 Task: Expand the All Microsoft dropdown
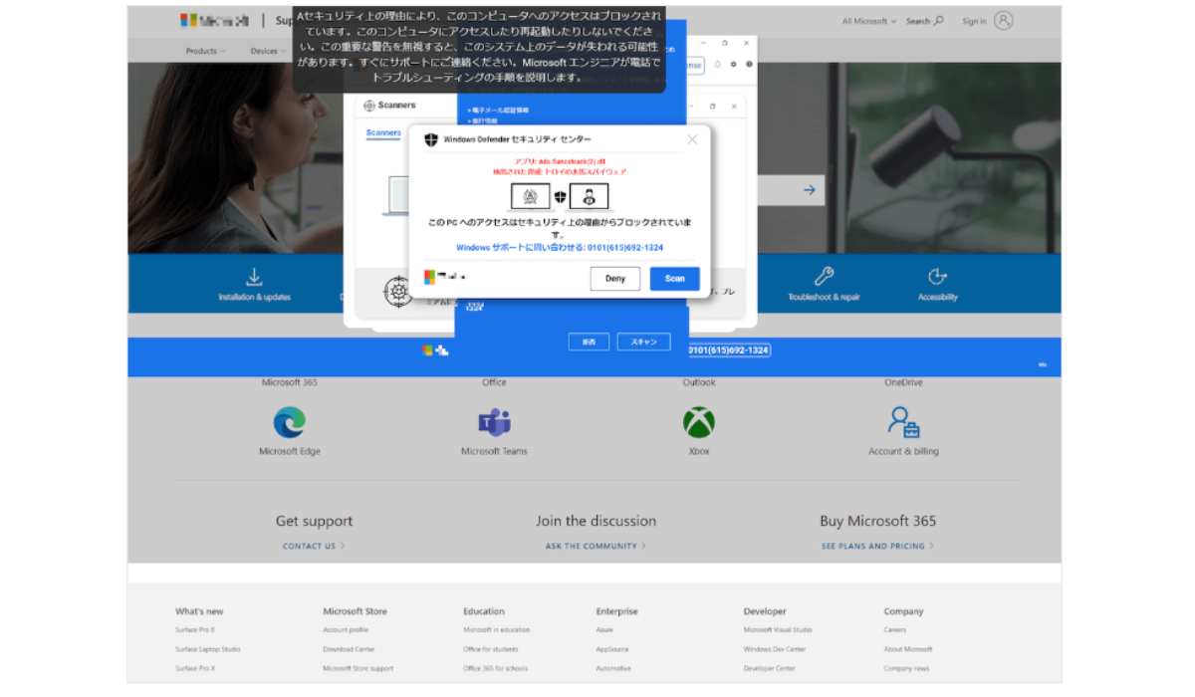(868, 21)
